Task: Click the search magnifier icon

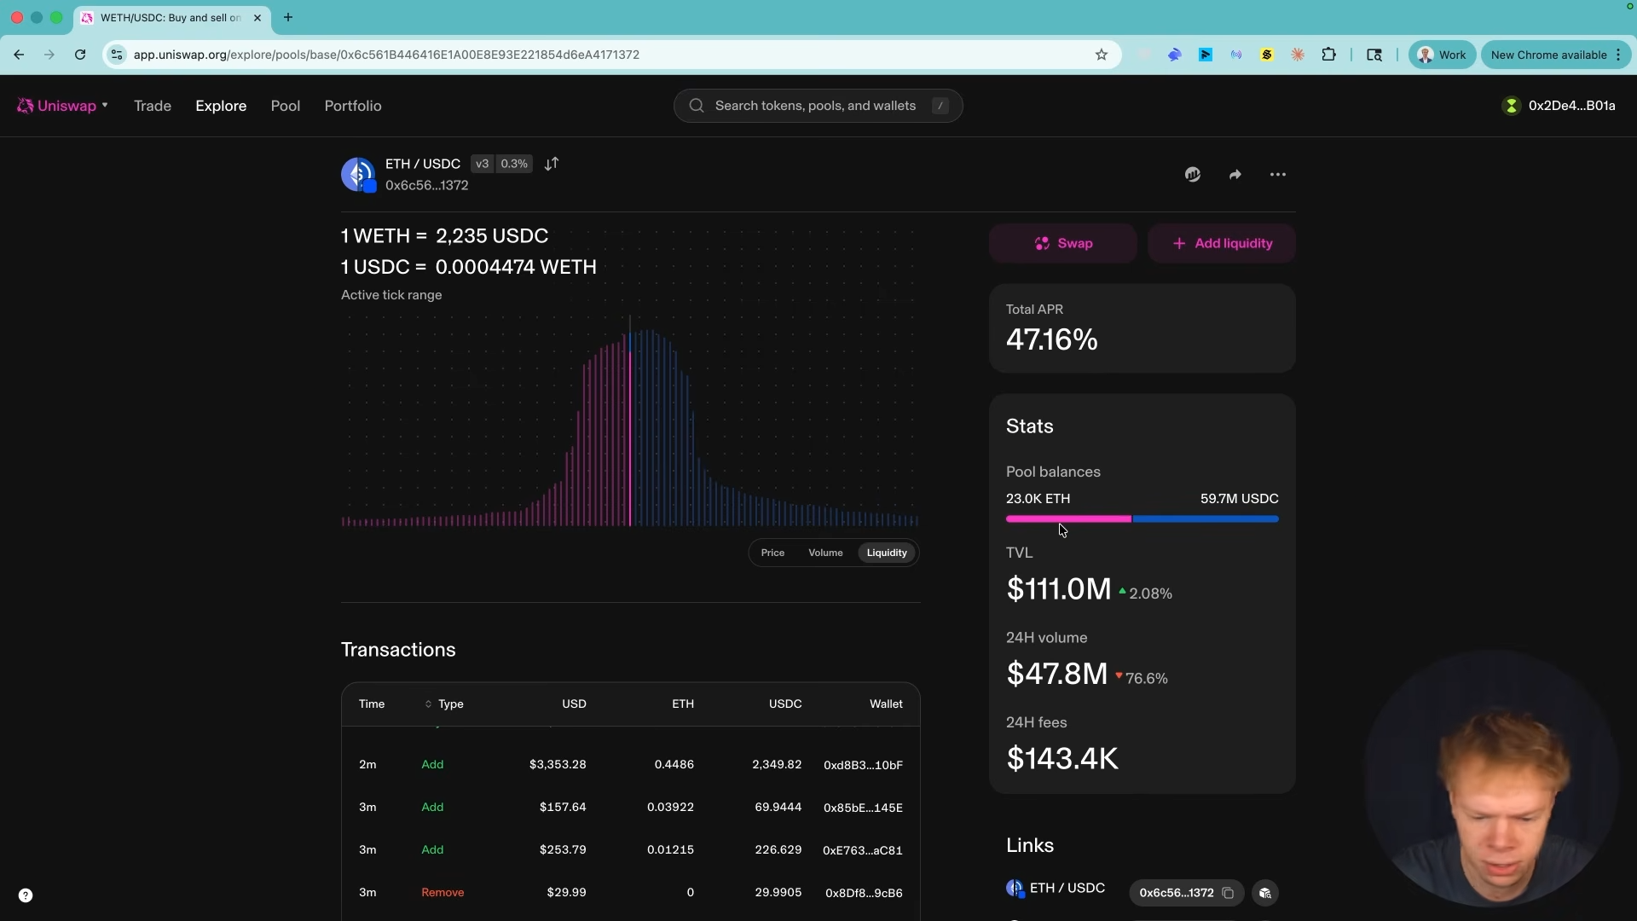Action: tap(697, 106)
